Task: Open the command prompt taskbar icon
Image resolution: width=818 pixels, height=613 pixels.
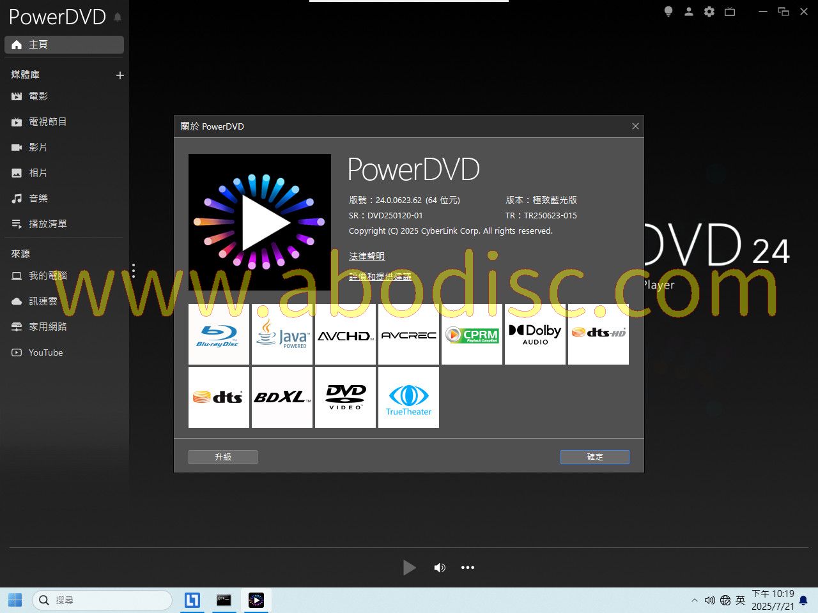Action: coord(224,600)
